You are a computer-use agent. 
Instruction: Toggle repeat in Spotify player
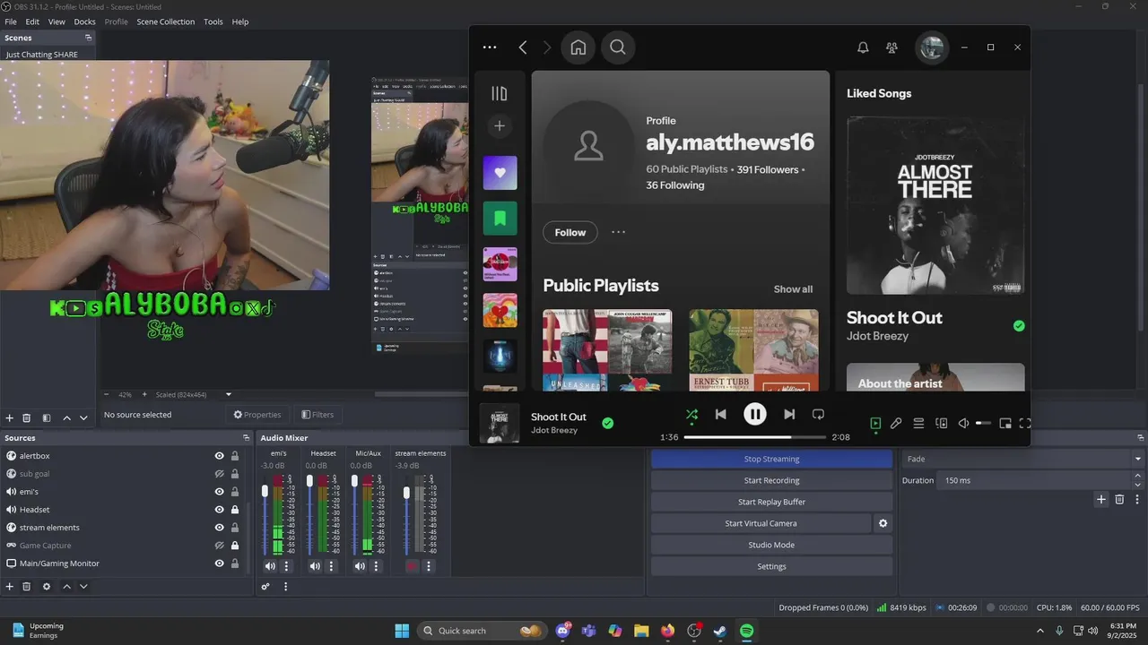click(x=818, y=414)
